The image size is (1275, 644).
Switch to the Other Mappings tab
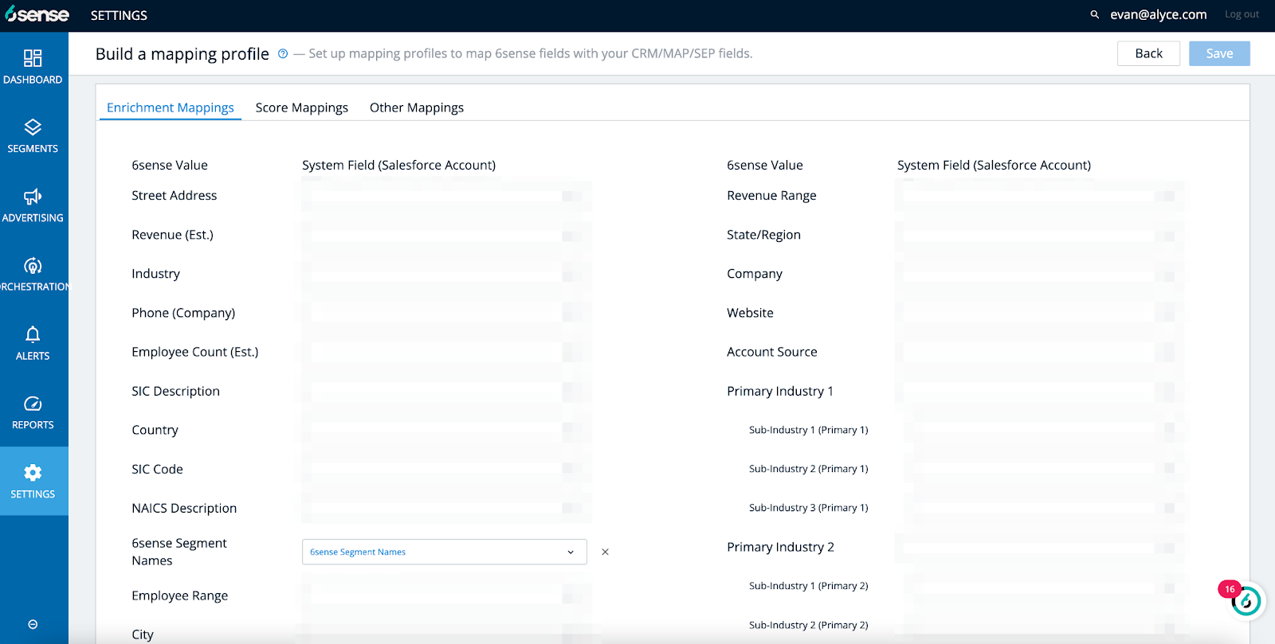point(417,107)
